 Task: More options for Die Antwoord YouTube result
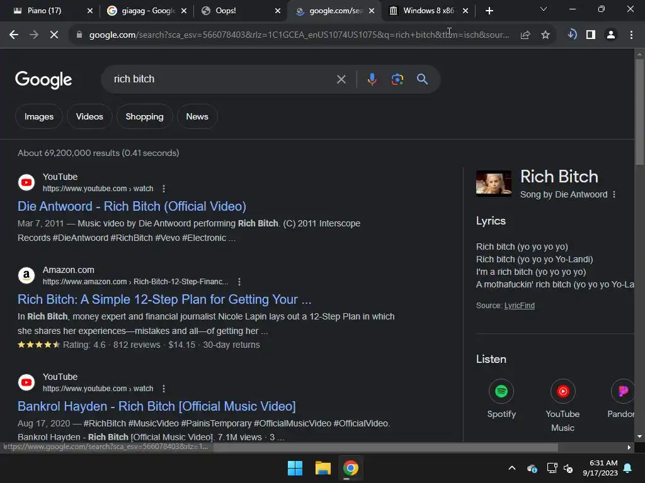click(164, 189)
